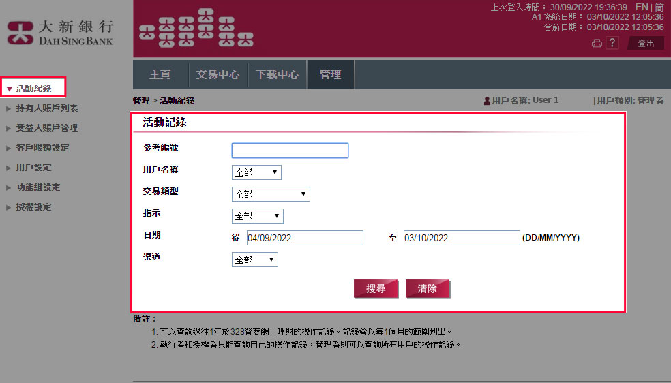
Task: Click 管理 in the breadcrumb
Action: [141, 101]
